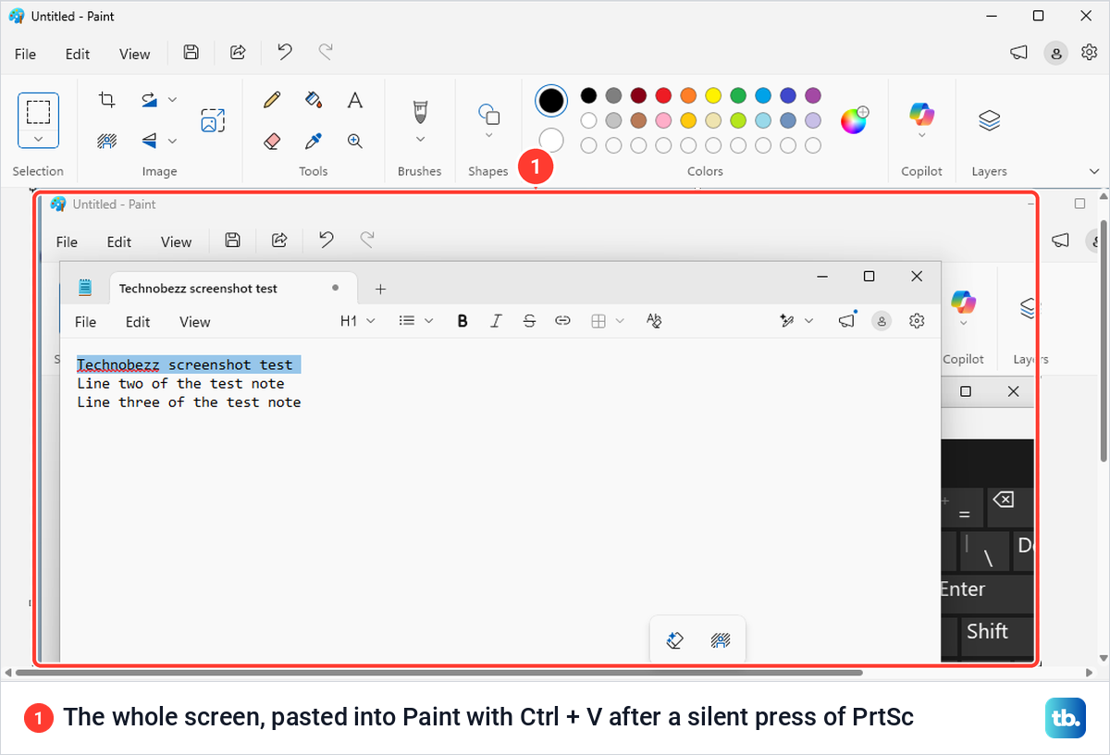The width and height of the screenshot is (1110, 755).
Task: Click the Copilot icon in the outer ribbon
Action: coord(922,114)
